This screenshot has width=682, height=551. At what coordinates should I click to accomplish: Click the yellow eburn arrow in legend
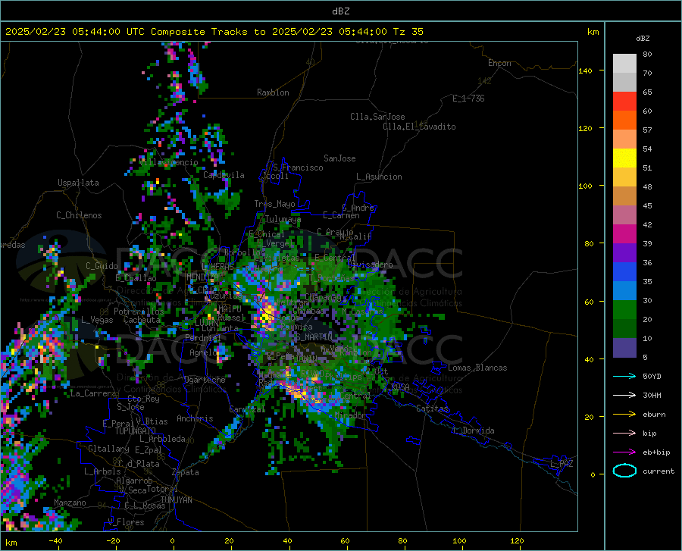[624, 414]
